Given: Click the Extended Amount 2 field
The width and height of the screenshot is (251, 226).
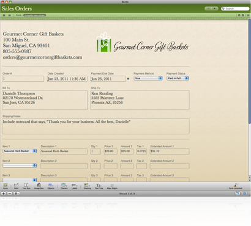Looking at the screenshot, I should click(170, 166).
